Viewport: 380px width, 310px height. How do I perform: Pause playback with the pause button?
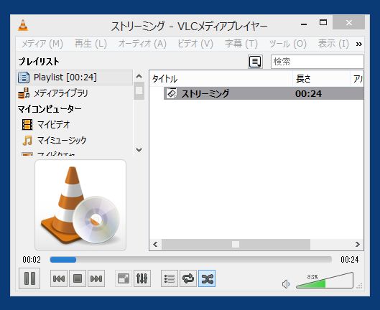29,278
